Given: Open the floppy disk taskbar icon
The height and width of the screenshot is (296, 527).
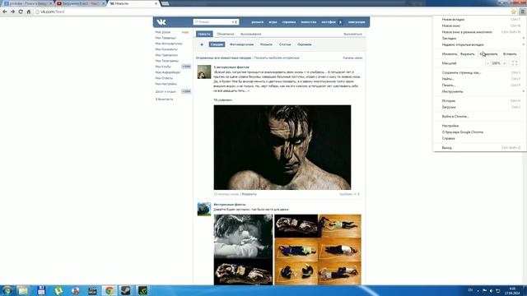Looking at the screenshot, I should (x=41, y=290).
